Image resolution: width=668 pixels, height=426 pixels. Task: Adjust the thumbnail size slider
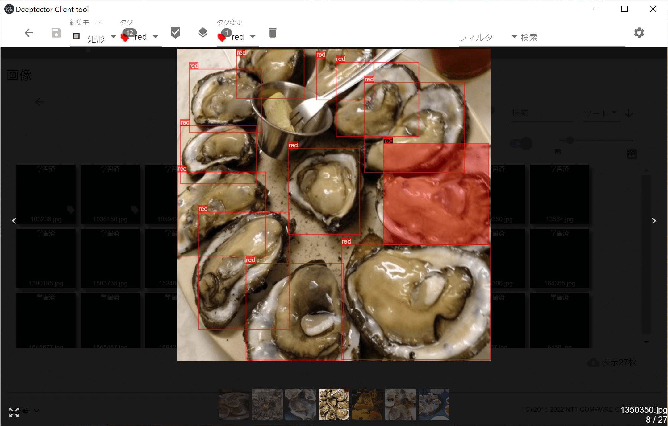[570, 140]
